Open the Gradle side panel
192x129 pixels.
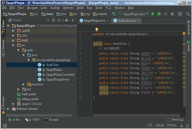(189, 46)
